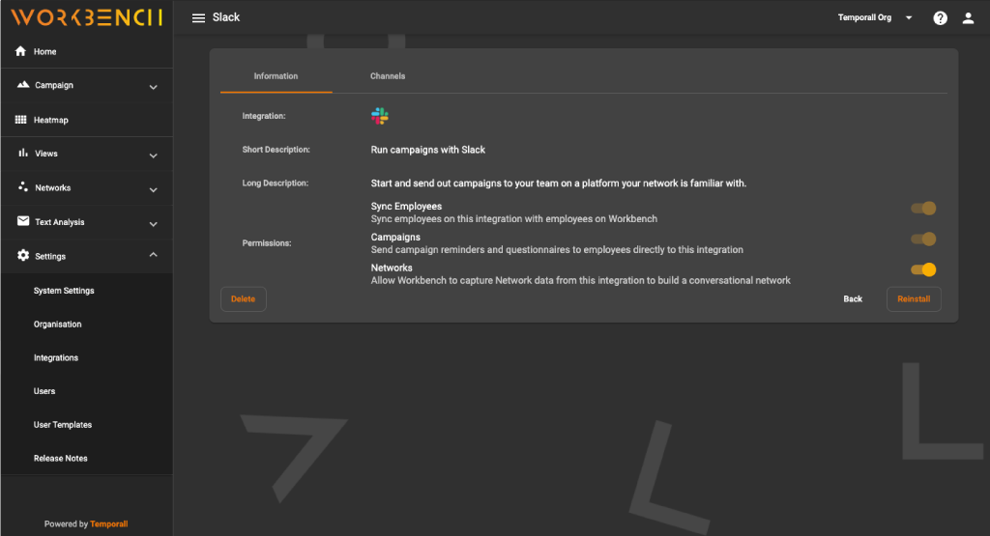Disable the Networks permission switch
Screen dimensions: 990x536
923,269
